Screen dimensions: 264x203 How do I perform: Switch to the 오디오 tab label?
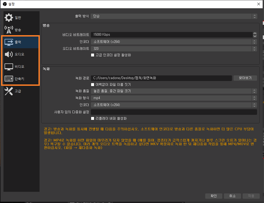(x=20, y=54)
